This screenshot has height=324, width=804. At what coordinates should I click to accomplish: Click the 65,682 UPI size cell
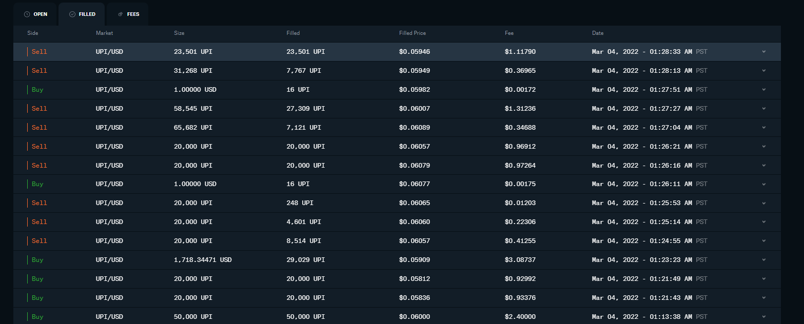(193, 128)
